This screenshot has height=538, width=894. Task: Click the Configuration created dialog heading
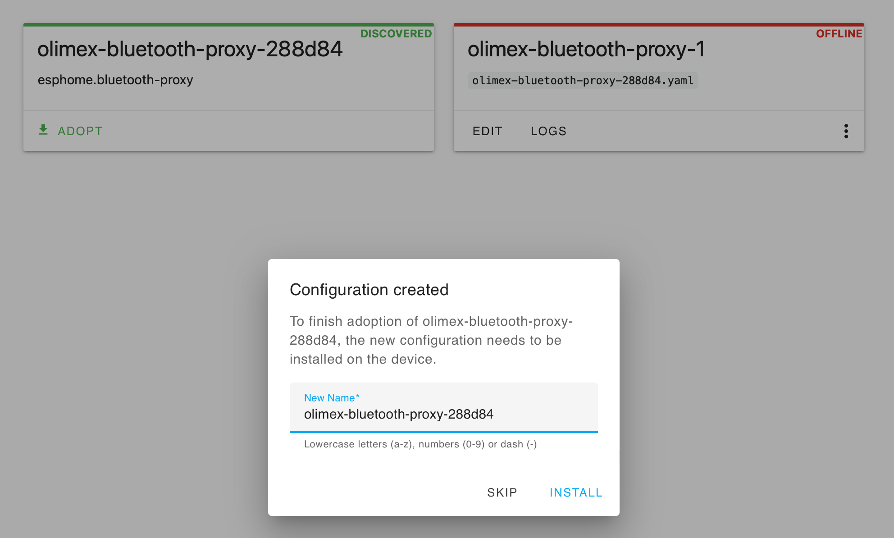[369, 290]
